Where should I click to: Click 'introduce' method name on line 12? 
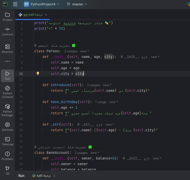60,85
